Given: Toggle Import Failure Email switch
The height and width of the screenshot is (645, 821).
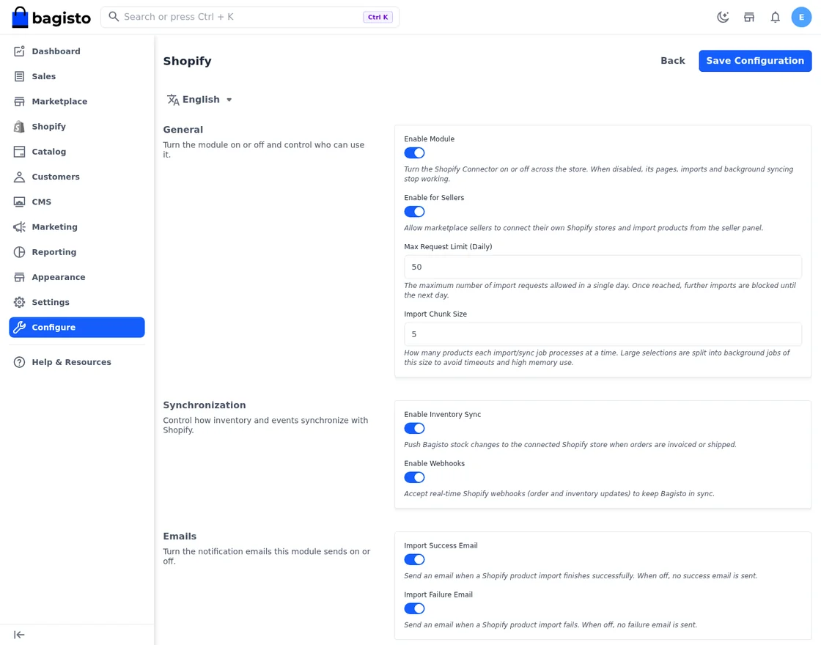Looking at the screenshot, I should point(414,609).
